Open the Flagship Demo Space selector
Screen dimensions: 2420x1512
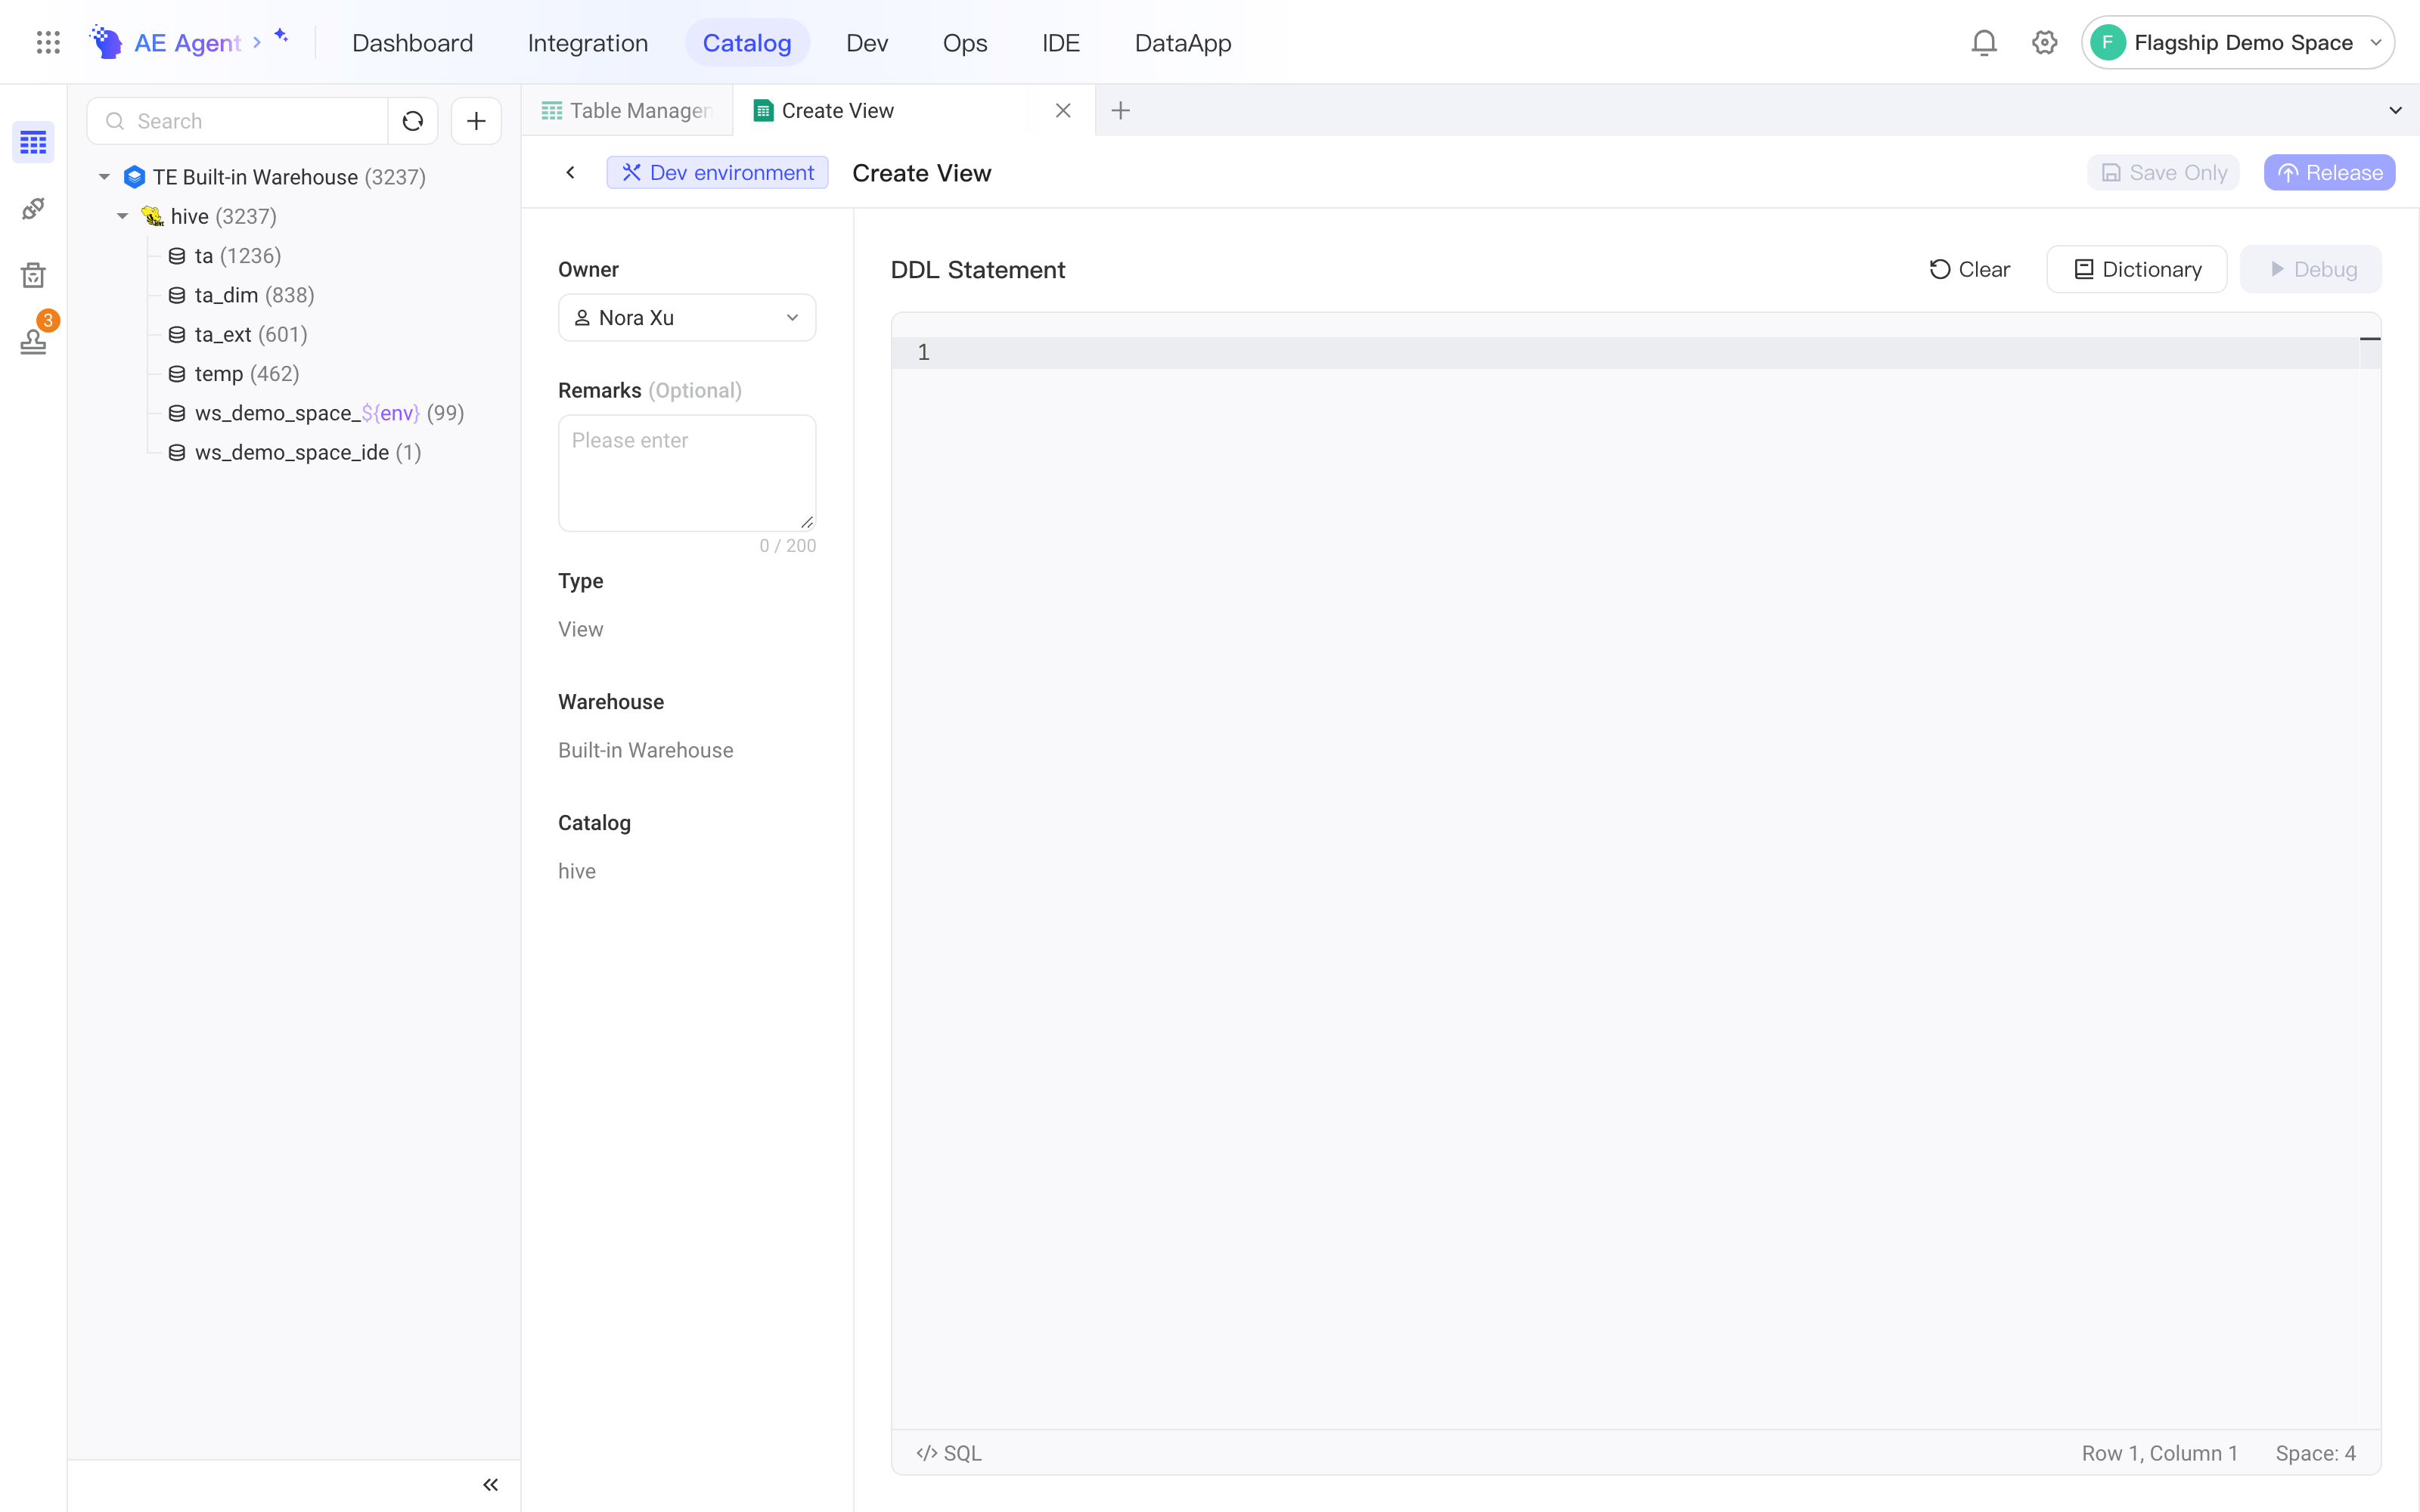[2237, 42]
